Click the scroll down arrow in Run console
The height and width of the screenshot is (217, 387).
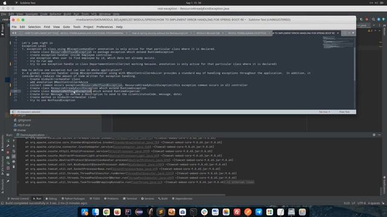(x=13, y=146)
